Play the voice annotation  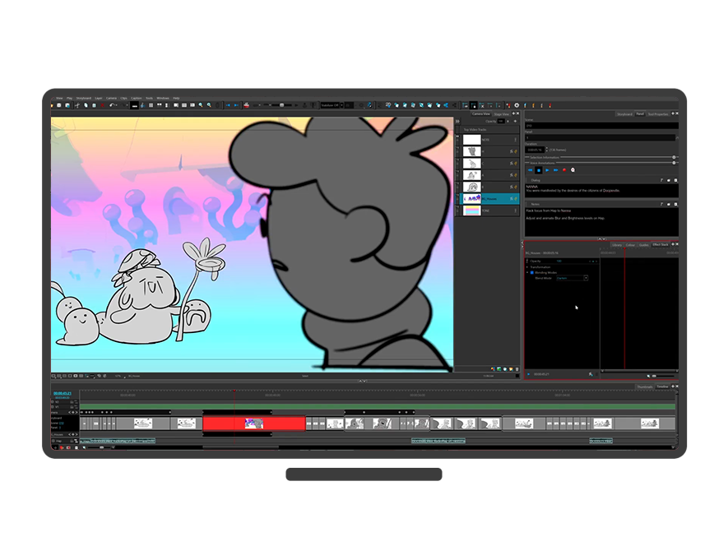coord(547,169)
